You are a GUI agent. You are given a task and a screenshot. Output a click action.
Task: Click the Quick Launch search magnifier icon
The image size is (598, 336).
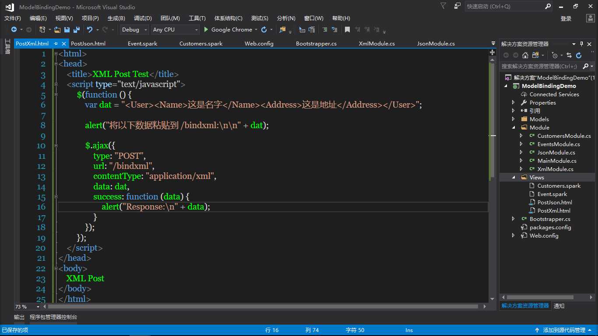pos(548,7)
